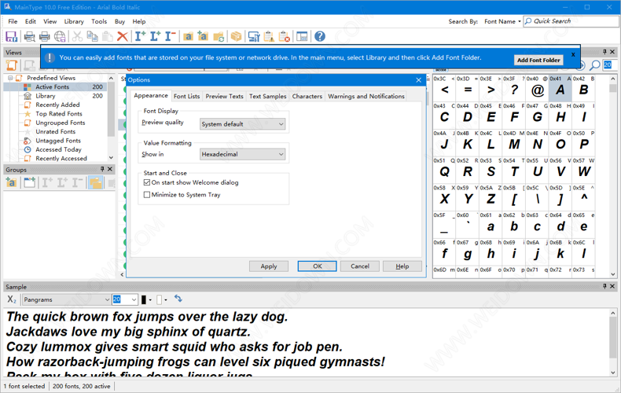Click the white background color swatch

160,300
